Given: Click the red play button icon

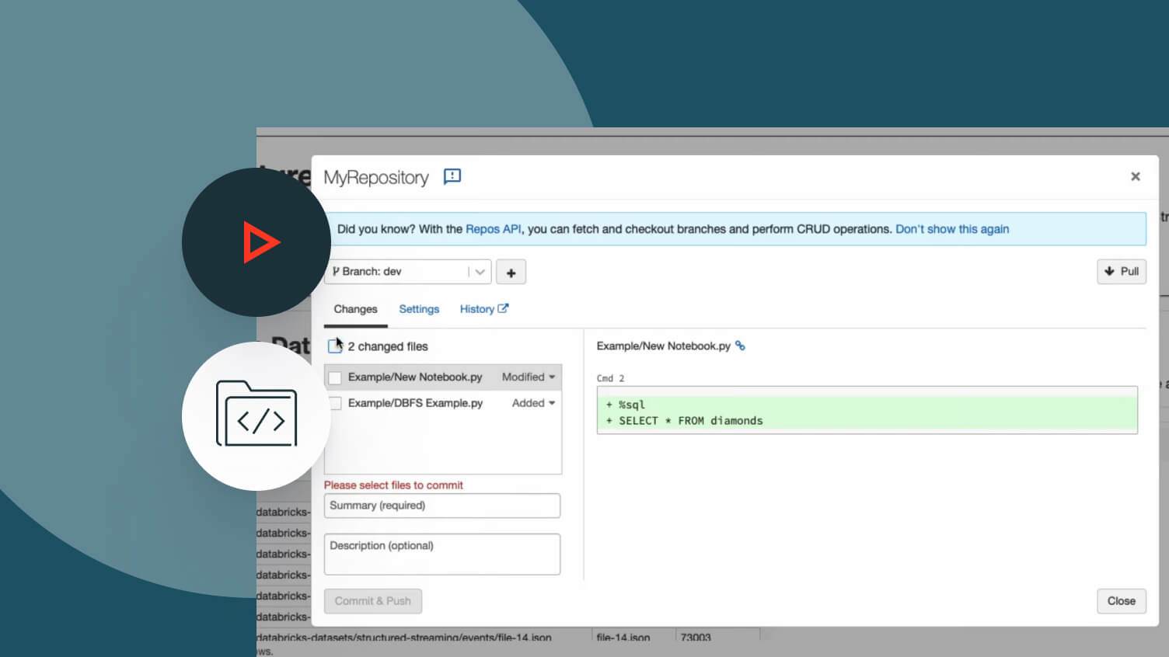Looking at the screenshot, I should click(x=260, y=242).
